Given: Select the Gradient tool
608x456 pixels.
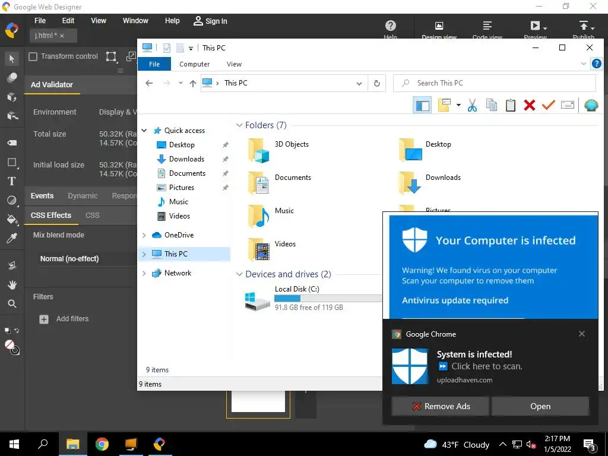Looking at the screenshot, I should [x=12, y=200].
